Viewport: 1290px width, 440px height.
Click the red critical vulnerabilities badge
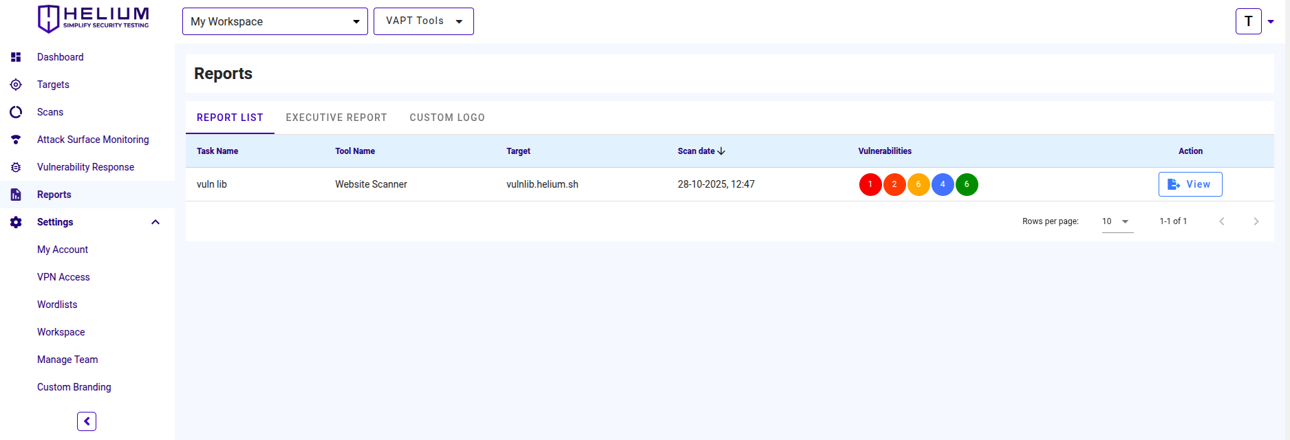coord(870,184)
